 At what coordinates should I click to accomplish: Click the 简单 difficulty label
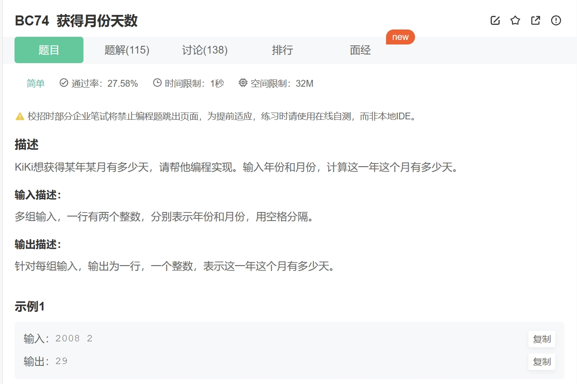35,83
